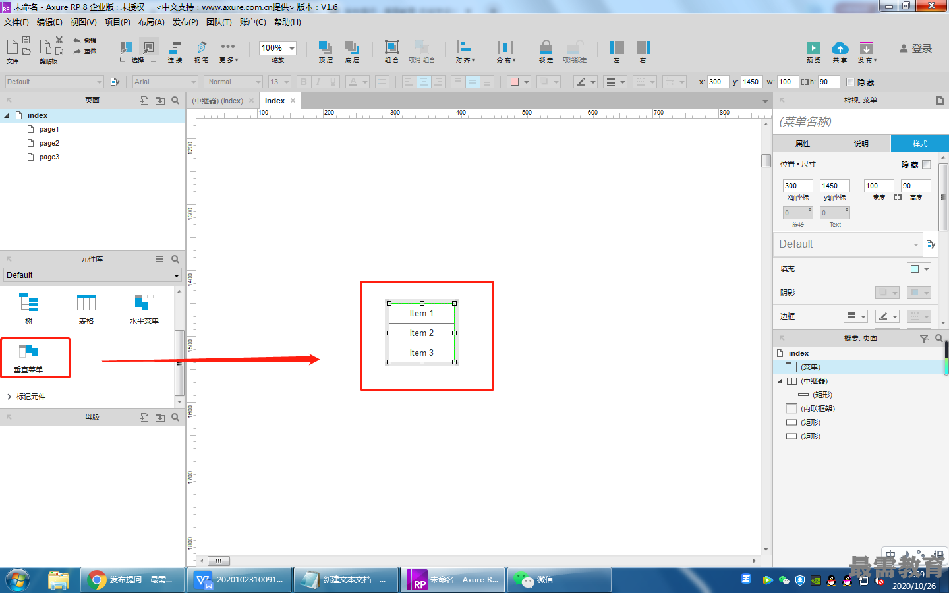Select the 钢笔 pen tool

coord(202,51)
